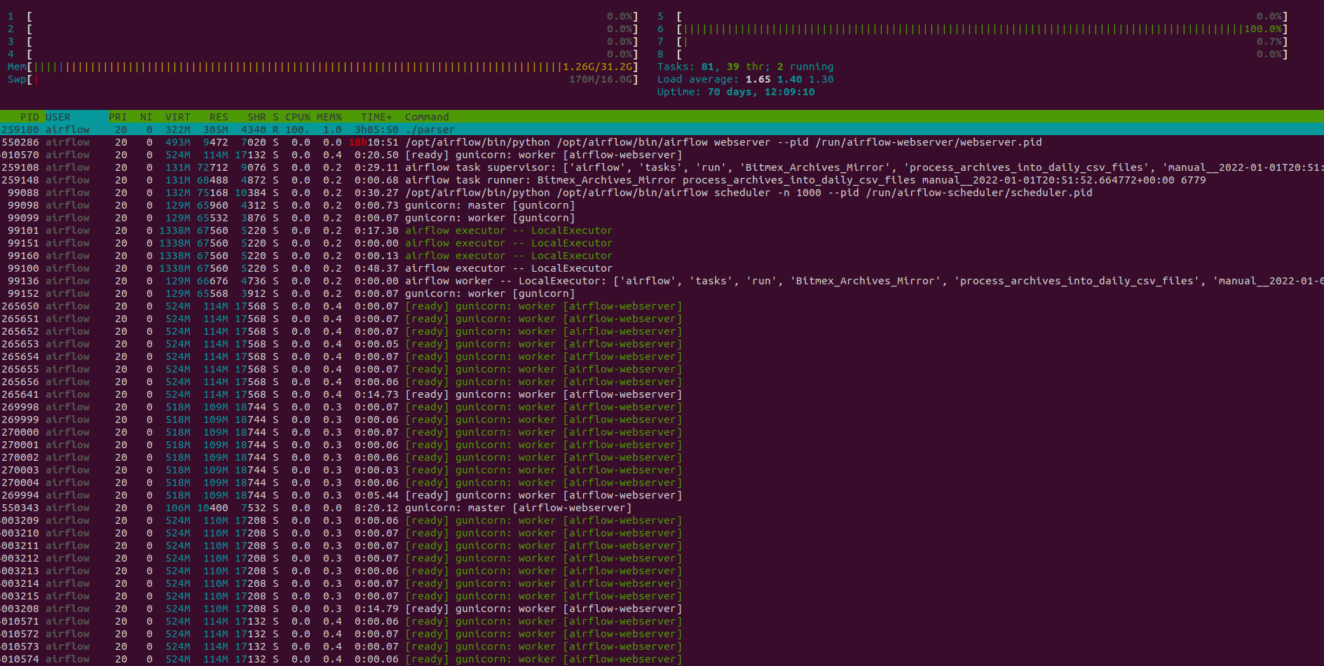The image size is (1324, 666).
Task: Select process 99100 airflow executor row
Action: [662, 268]
